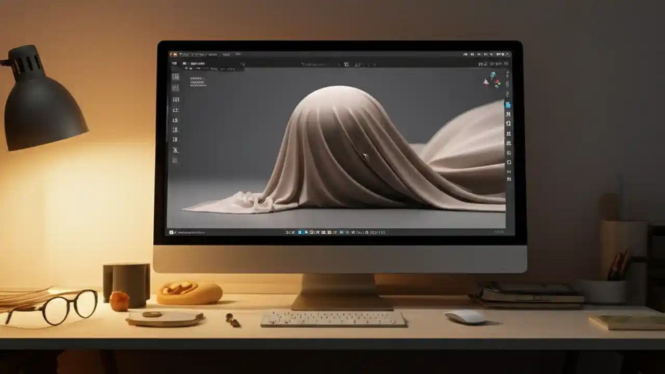Activate the second tool in the left toolbar
The height and width of the screenshot is (374, 665).
click(x=176, y=87)
